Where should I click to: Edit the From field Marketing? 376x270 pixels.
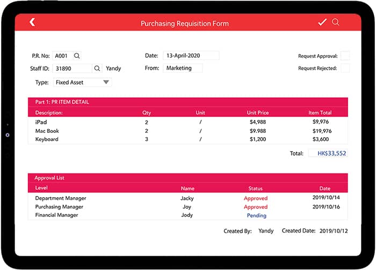(183, 68)
